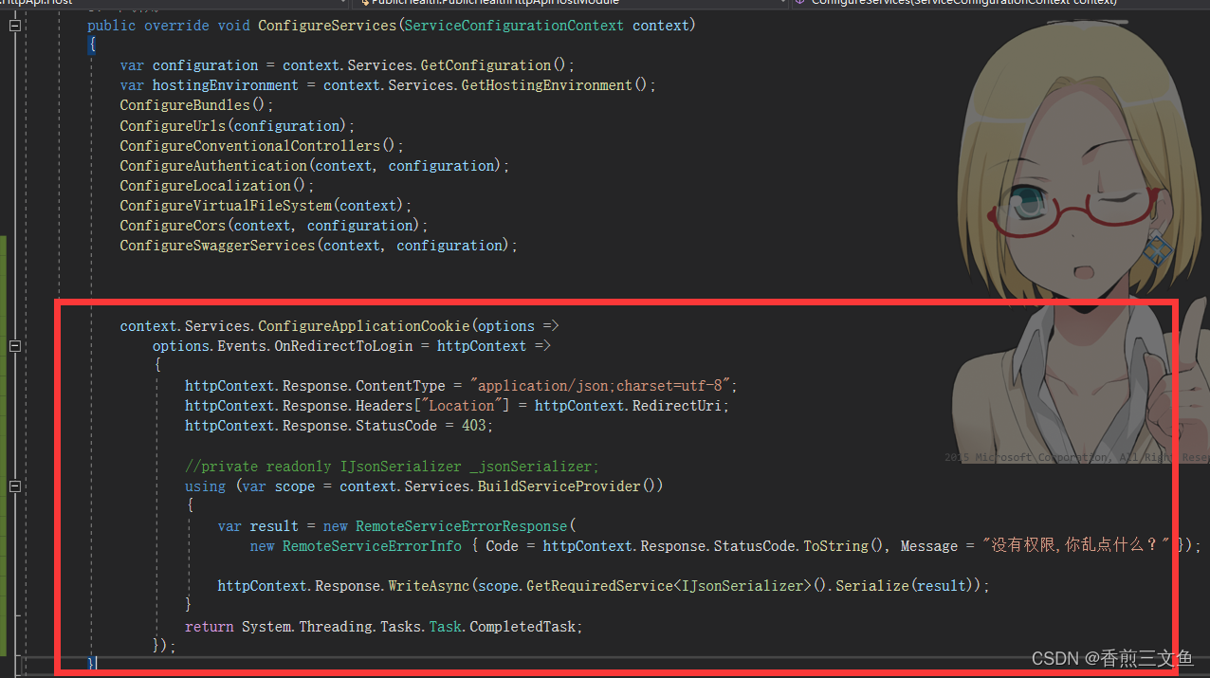The height and width of the screenshot is (678, 1210).
Task: Click the ConfigureConventionalControllers() call
Action: click(262, 146)
